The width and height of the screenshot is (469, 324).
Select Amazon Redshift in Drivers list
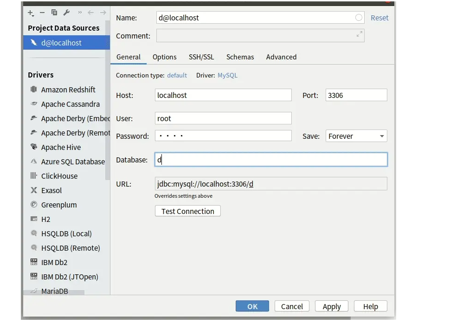point(67,89)
